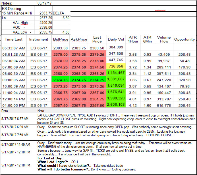Select last price 2361.75 in noon row
The height and width of the screenshot is (175, 197).
(x=97, y=98)
